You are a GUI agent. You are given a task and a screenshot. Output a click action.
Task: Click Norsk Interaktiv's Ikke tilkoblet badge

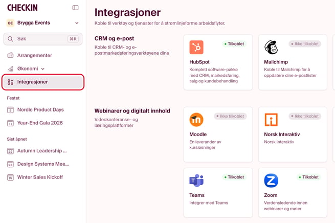coord(305,116)
